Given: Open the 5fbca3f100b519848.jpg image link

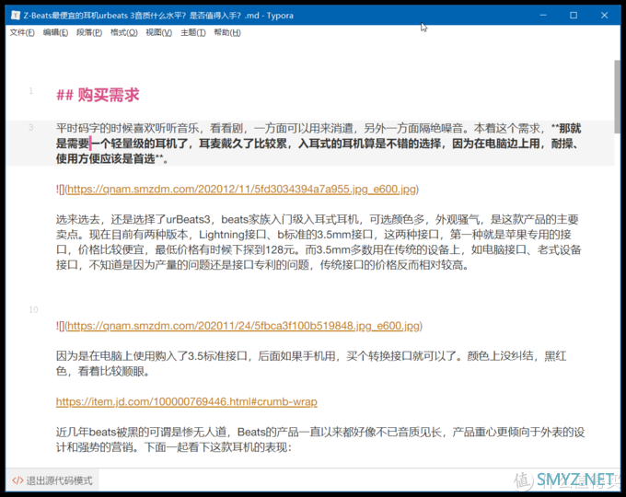Looking at the screenshot, I should pyautogui.click(x=244, y=326).
